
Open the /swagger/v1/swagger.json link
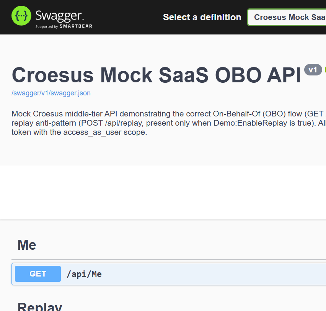click(x=51, y=93)
